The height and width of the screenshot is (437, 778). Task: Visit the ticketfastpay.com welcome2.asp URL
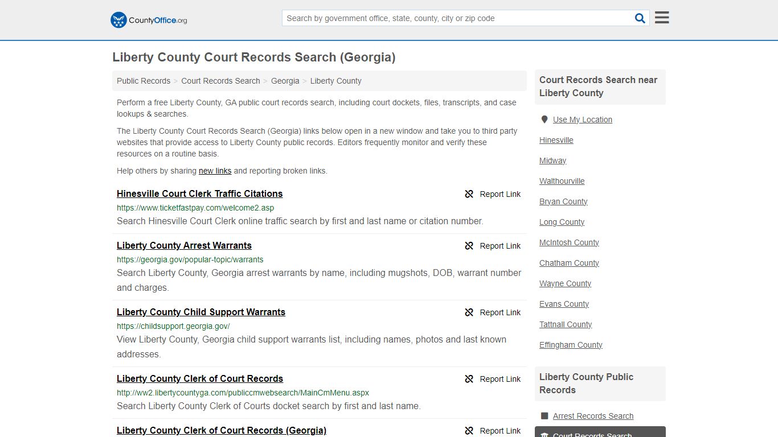[195, 208]
